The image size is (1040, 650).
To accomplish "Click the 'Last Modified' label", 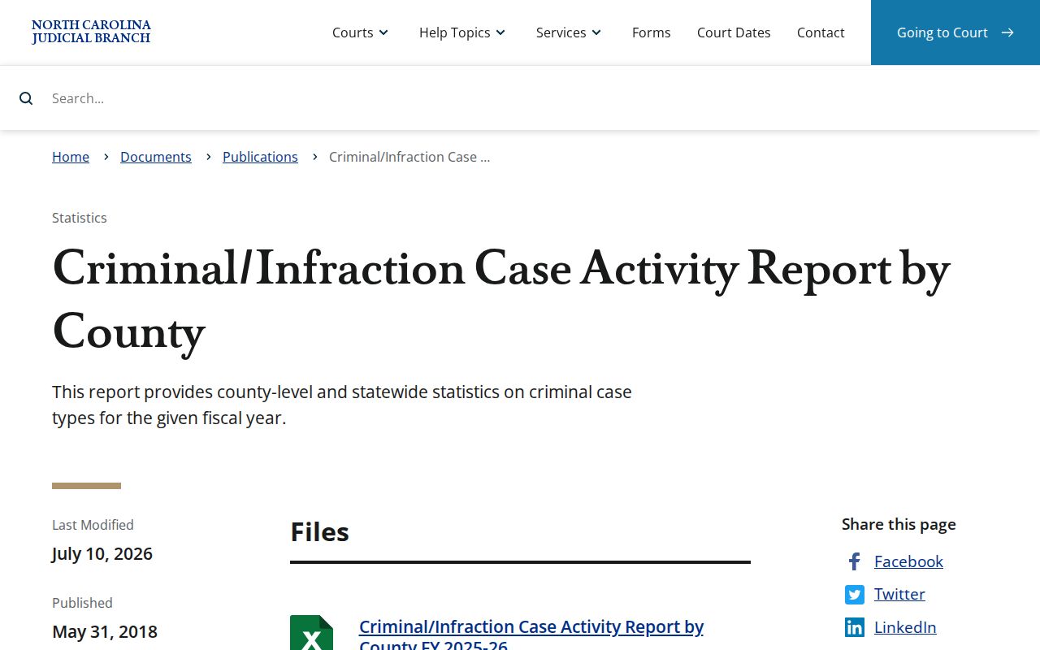I will tap(93, 525).
